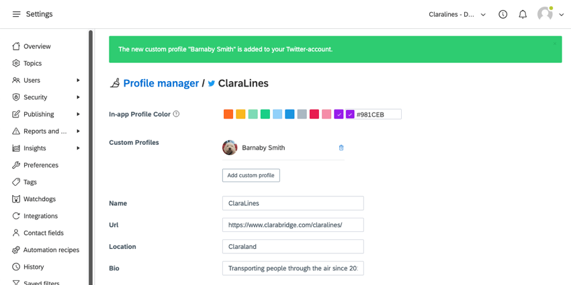Click the Tags label icon
The width and height of the screenshot is (571, 285).
click(x=15, y=182)
